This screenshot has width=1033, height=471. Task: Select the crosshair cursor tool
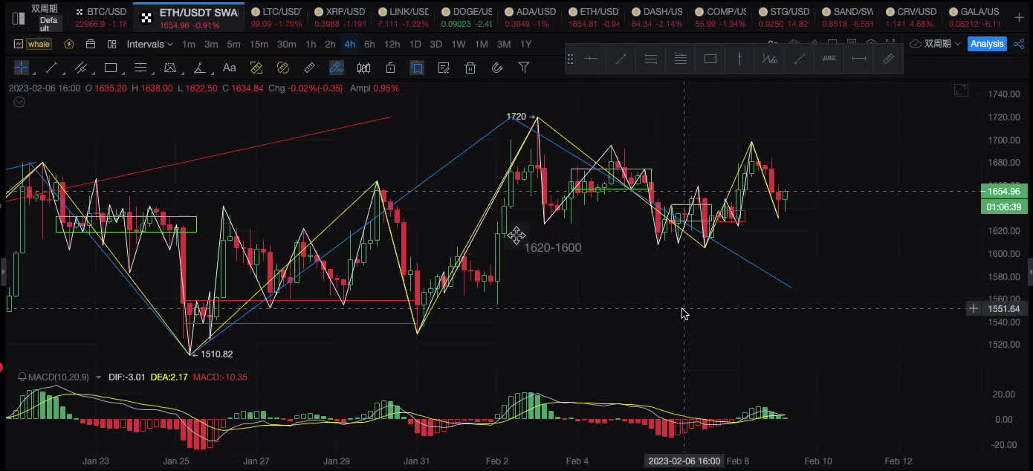pyautogui.click(x=22, y=68)
